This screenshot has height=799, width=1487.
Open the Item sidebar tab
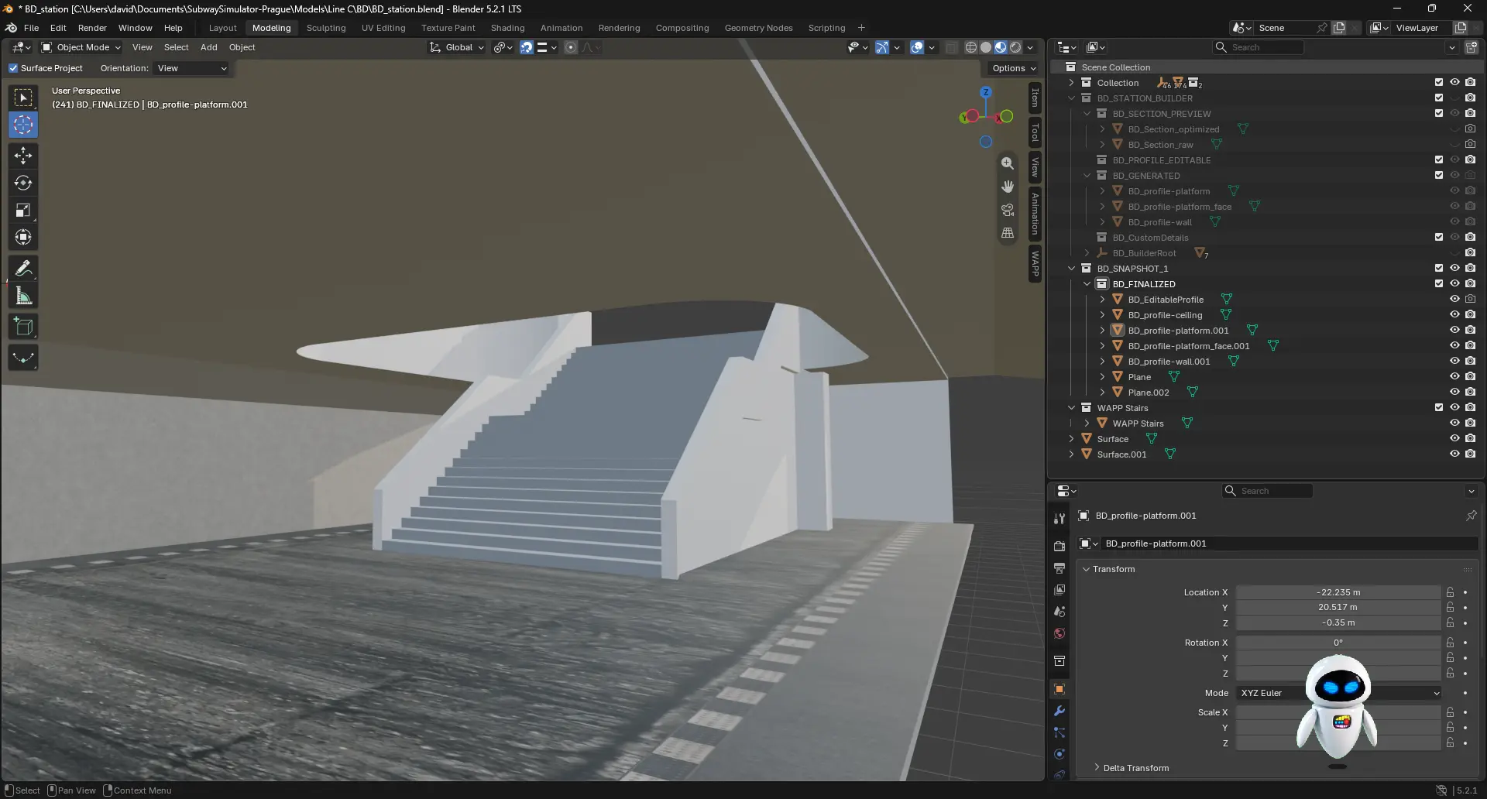click(x=1035, y=98)
